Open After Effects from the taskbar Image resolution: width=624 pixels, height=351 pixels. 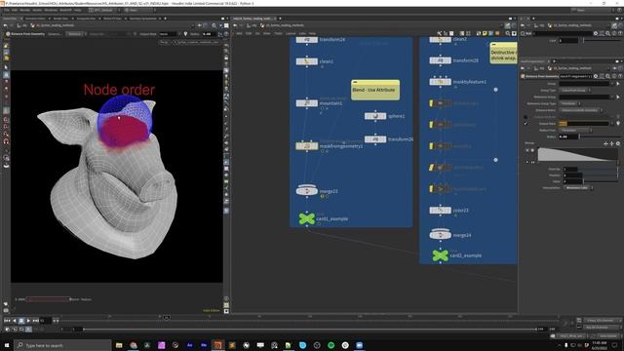tap(190, 345)
